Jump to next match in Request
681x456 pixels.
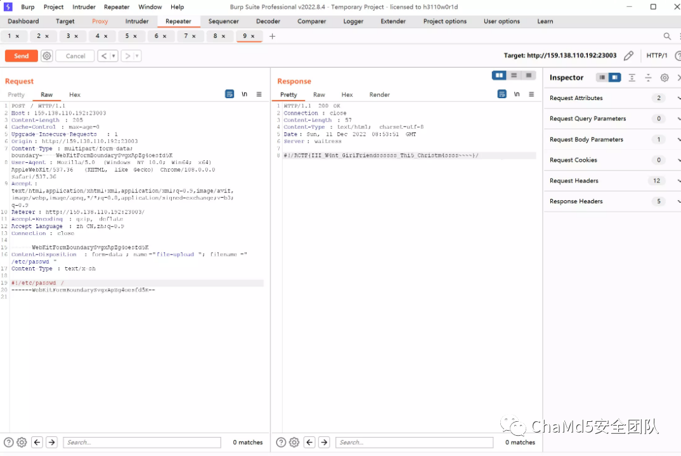(x=52, y=443)
